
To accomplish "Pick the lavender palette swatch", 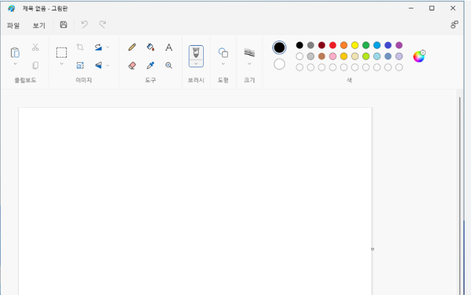I will point(399,56).
